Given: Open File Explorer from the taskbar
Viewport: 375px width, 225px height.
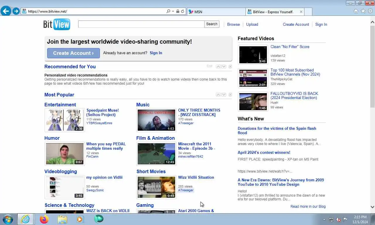Looking at the screenshot, I should [x=62, y=219].
